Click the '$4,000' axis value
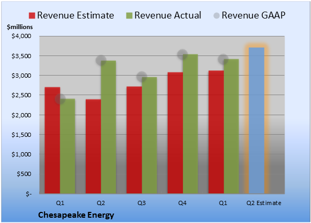Screen dimensions: 311x223 click(x=21, y=36)
